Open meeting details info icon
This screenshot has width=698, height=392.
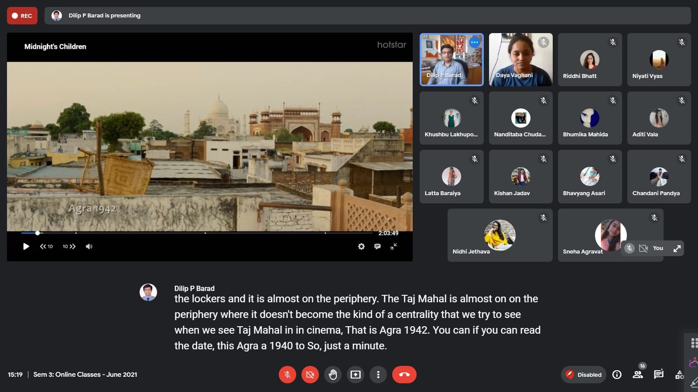point(617,375)
